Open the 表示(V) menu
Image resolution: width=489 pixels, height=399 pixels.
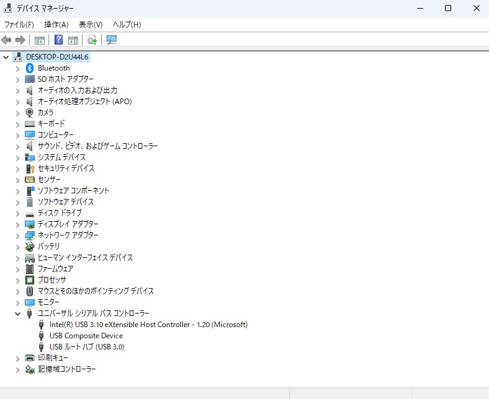pyautogui.click(x=90, y=24)
